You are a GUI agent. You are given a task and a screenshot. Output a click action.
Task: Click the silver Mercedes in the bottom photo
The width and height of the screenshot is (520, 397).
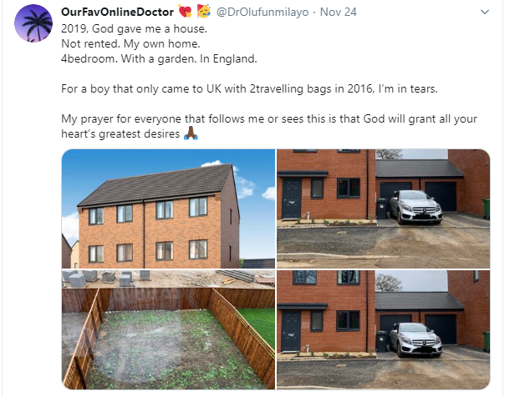pyautogui.click(x=415, y=339)
